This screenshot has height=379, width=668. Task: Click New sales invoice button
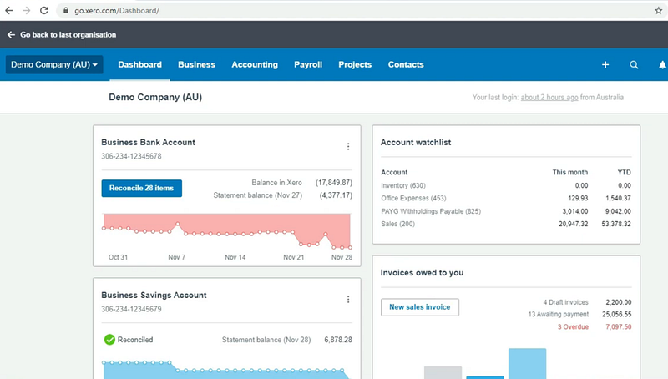click(x=420, y=307)
